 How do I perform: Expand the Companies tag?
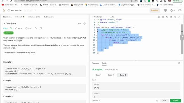8,33
